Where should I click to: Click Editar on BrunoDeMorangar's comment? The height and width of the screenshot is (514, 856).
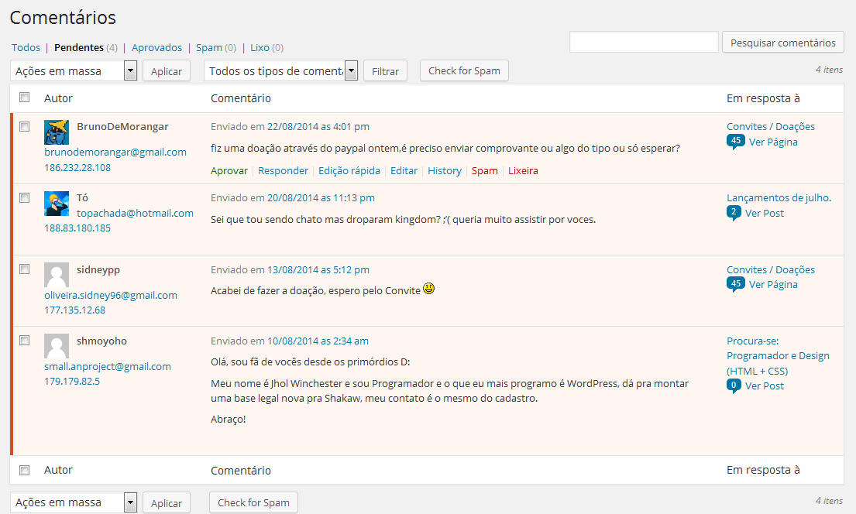pos(404,171)
